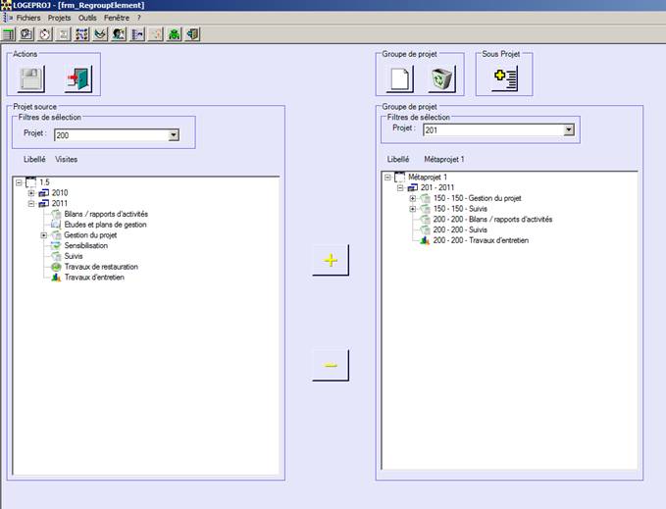Open the Fichiers menu

click(x=28, y=18)
